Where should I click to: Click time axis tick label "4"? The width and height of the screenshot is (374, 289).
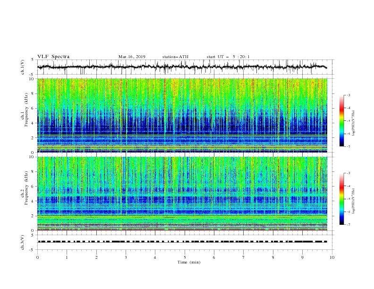pos(155,257)
